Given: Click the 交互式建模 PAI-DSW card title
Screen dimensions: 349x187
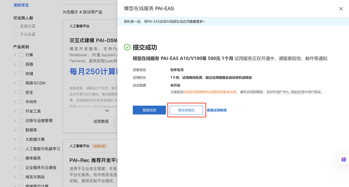Looking at the screenshot, I should point(94,40).
